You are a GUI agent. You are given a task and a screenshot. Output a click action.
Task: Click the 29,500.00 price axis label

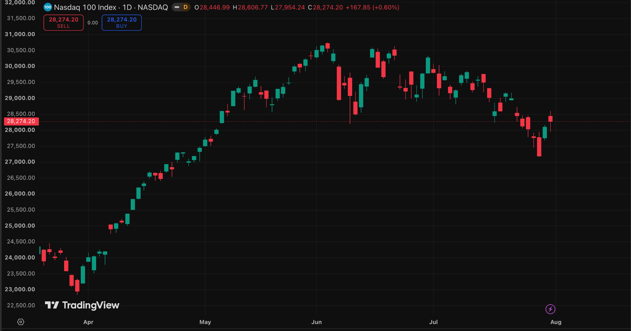(21, 82)
